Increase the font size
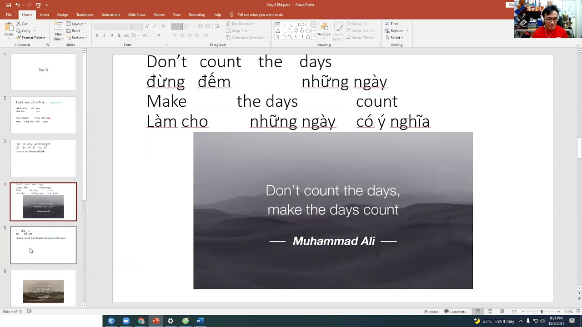Viewport: 582px width, 327px height. [x=147, y=26]
